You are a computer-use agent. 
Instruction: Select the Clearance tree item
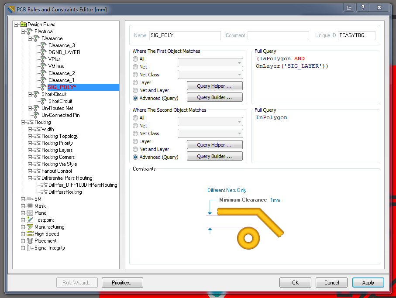pyautogui.click(x=52, y=38)
